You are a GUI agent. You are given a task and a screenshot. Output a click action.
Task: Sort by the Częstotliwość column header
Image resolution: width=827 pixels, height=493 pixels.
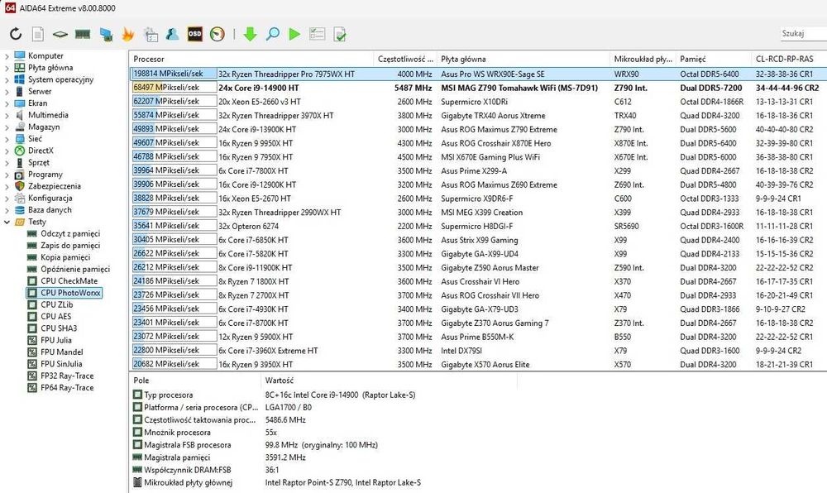[x=405, y=59]
